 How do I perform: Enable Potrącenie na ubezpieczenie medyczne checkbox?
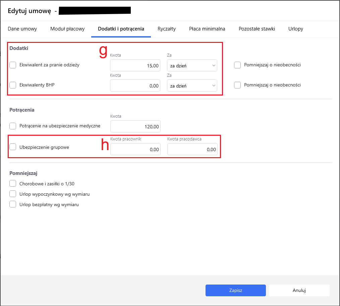click(x=13, y=126)
